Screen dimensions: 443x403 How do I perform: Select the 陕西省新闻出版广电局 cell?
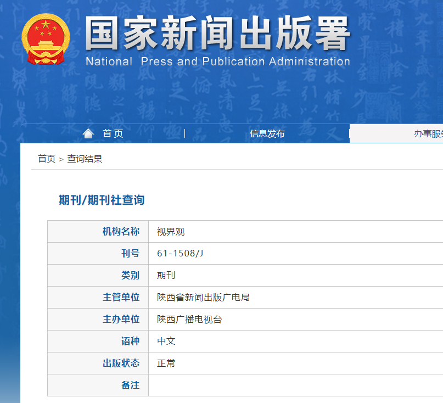click(x=203, y=298)
